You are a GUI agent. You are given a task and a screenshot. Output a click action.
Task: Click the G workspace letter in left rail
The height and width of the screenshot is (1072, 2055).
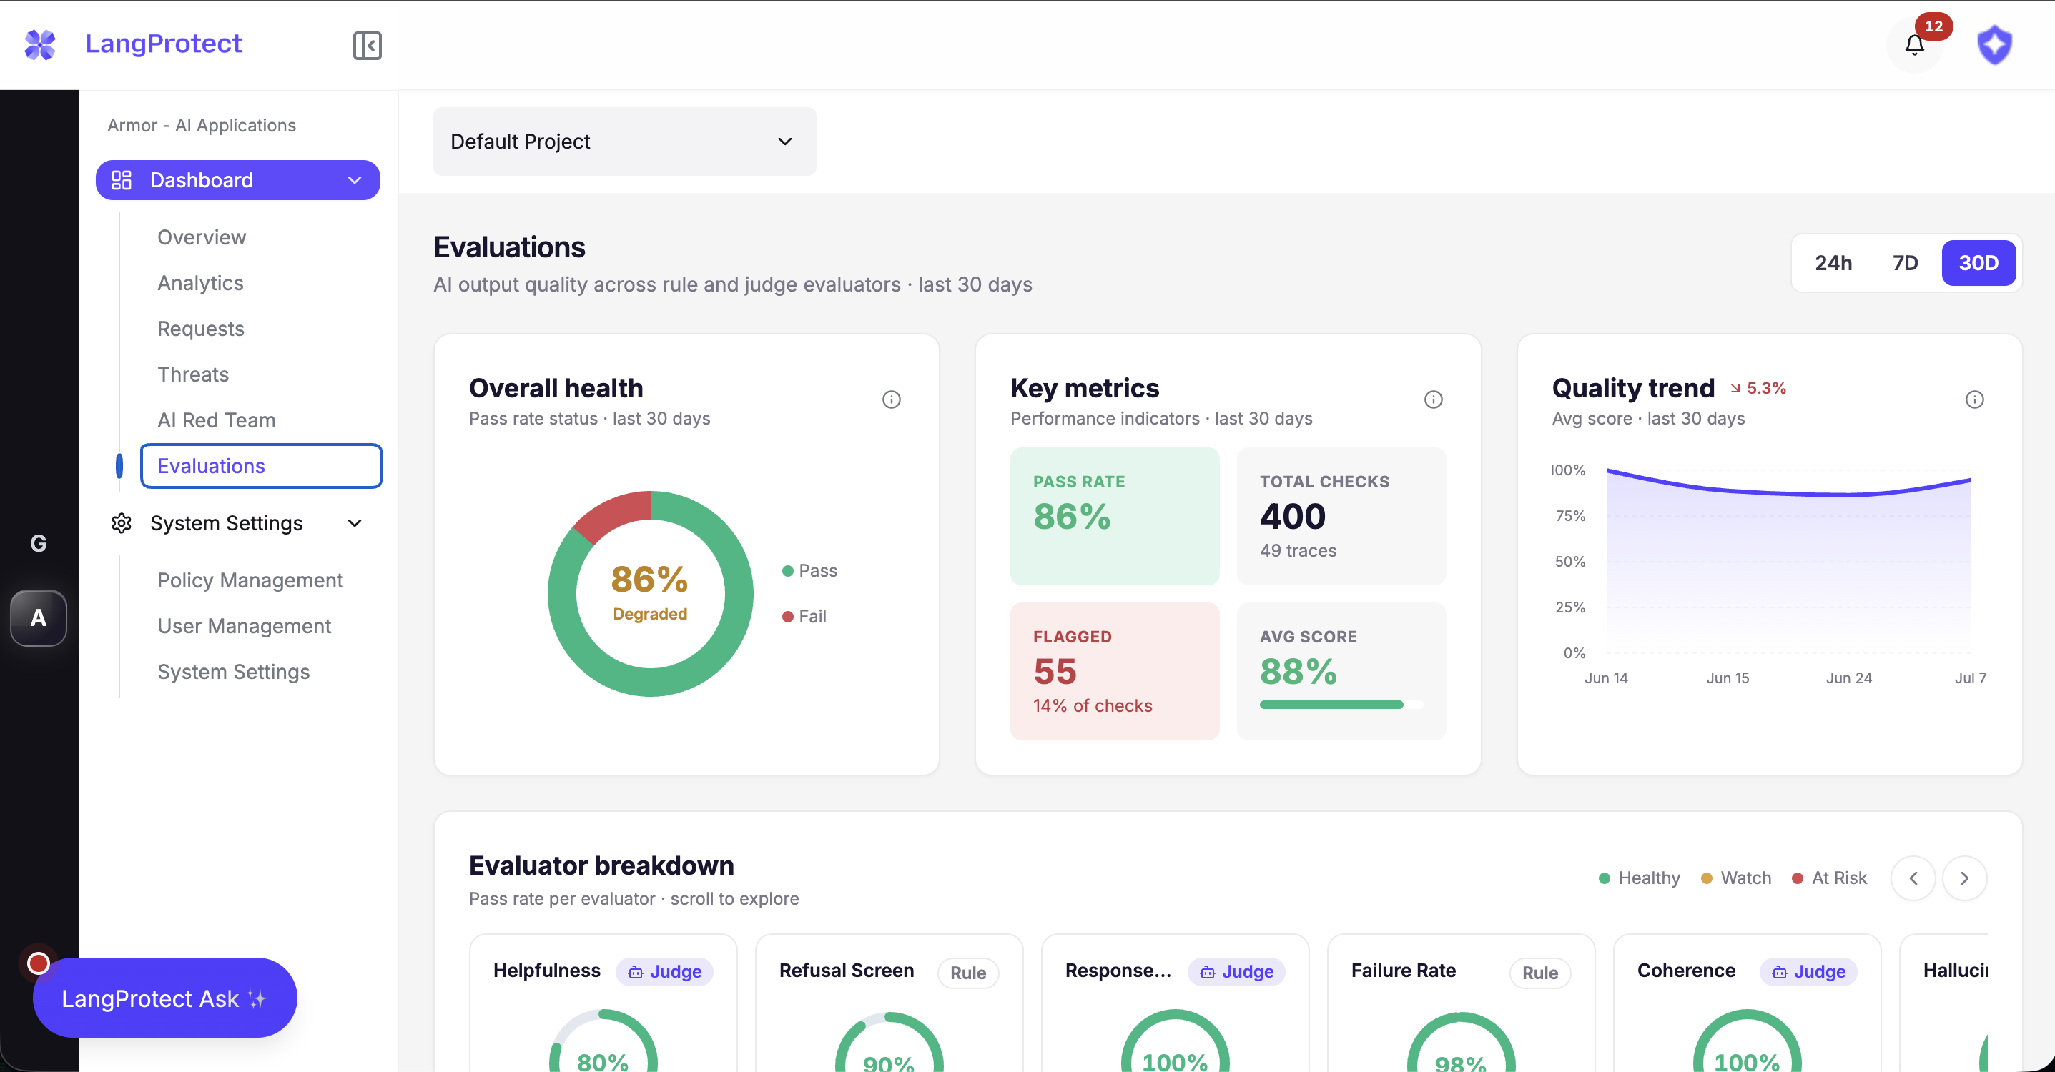pyautogui.click(x=39, y=543)
